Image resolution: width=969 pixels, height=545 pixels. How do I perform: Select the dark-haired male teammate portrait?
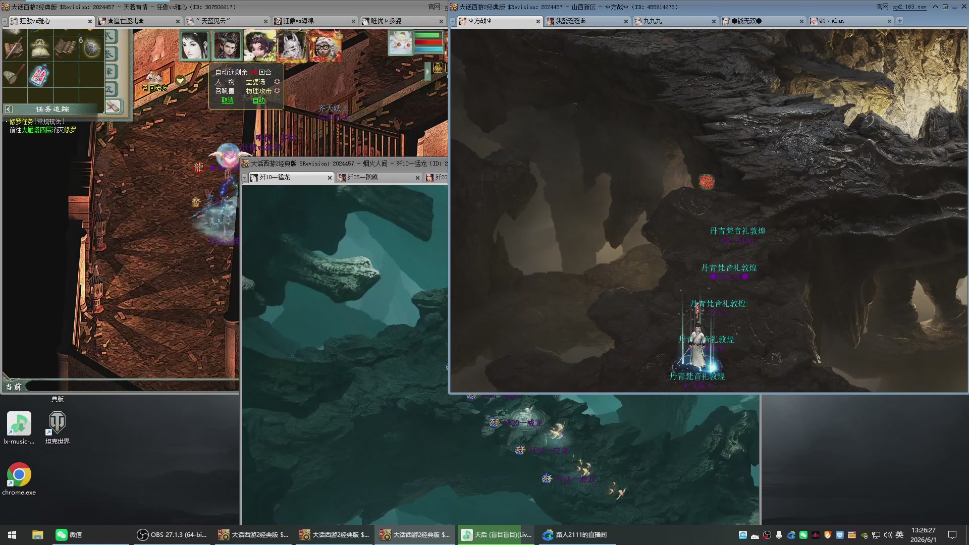(227, 45)
